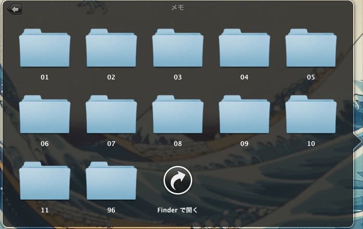Image resolution: width=363 pixels, height=229 pixels.
Task: Click the メモ stack title
Action: pos(177,7)
